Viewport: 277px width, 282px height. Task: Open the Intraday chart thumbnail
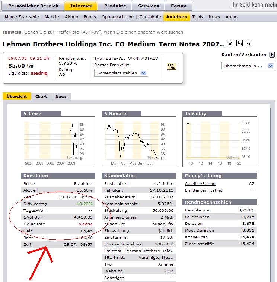220,142
